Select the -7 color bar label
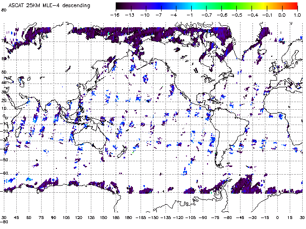 point(159,15)
